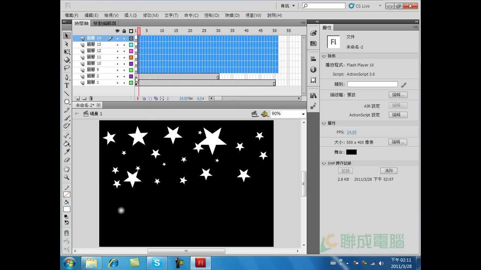The image size is (481, 270).
Task: Collapse the 屬性 section triangle
Action: [x=324, y=123]
